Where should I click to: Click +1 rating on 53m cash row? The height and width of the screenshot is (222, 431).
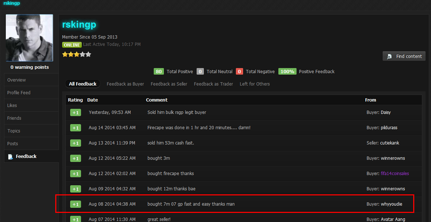tap(76, 143)
